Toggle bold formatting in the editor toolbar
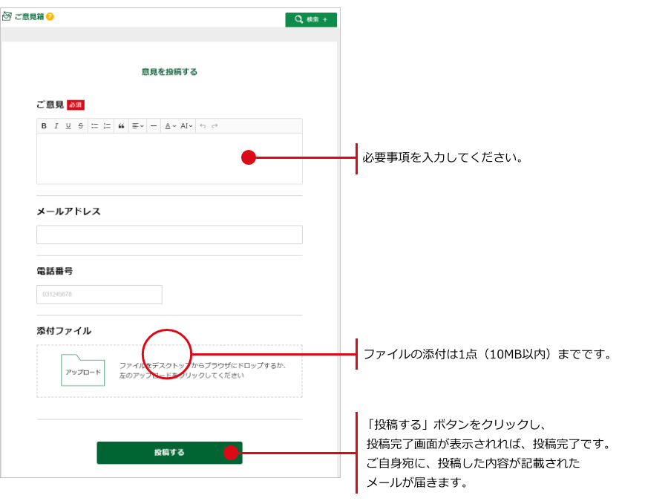Image resolution: width=668 pixels, height=501 pixels. (44, 126)
